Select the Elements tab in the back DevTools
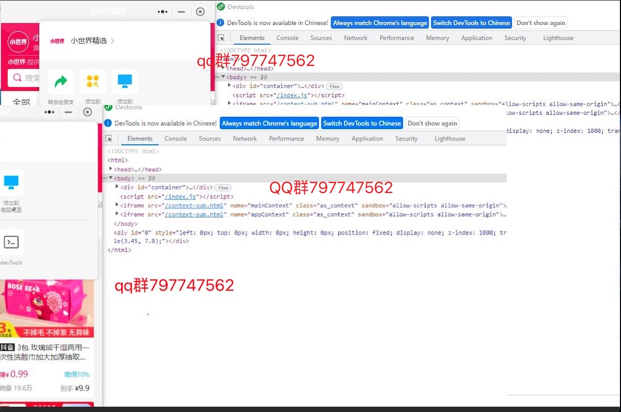The image size is (621, 412). 252,38
